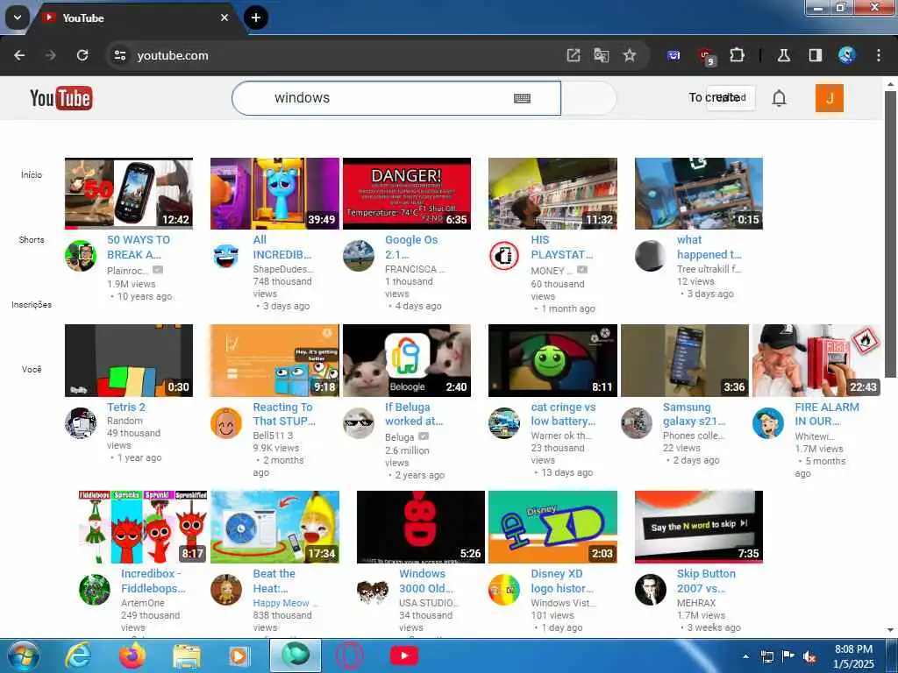The width and height of the screenshot is (898, 673).
Task: Open the notifications bell
Action: (779, 98)
